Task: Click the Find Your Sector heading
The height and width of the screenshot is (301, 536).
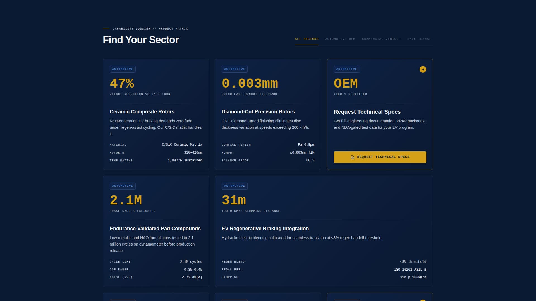Action: 141,40
